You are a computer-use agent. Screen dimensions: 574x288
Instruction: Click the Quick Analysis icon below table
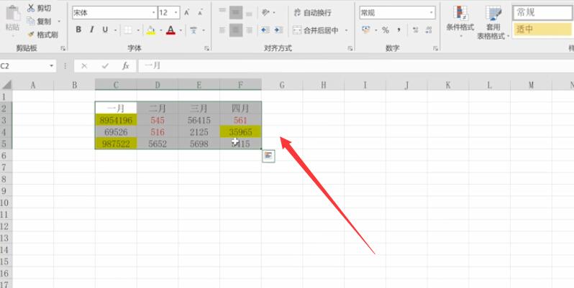click(x=269, y=156)
